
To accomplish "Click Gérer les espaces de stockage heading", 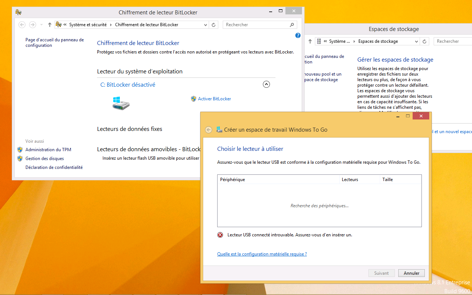I will coord(395,60).
